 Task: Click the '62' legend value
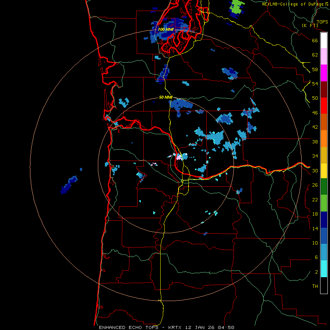coord(315,55)
